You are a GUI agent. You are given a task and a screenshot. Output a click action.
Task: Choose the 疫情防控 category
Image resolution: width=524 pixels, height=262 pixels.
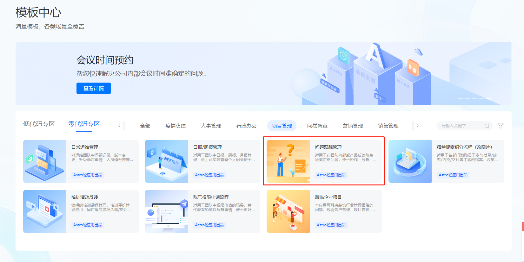pyautogui.click(x=176, y=126)
